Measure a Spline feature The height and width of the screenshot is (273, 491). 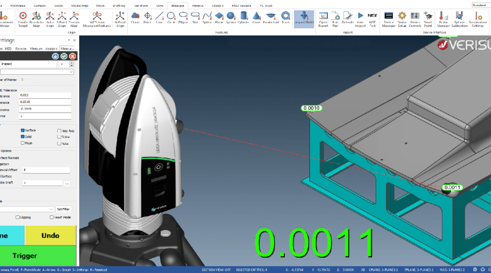tap(207, 18)
